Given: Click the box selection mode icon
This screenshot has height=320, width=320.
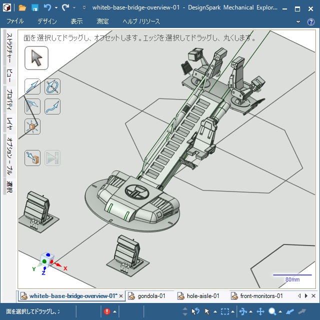Looking at the screenshot, I should coord(224,311).
